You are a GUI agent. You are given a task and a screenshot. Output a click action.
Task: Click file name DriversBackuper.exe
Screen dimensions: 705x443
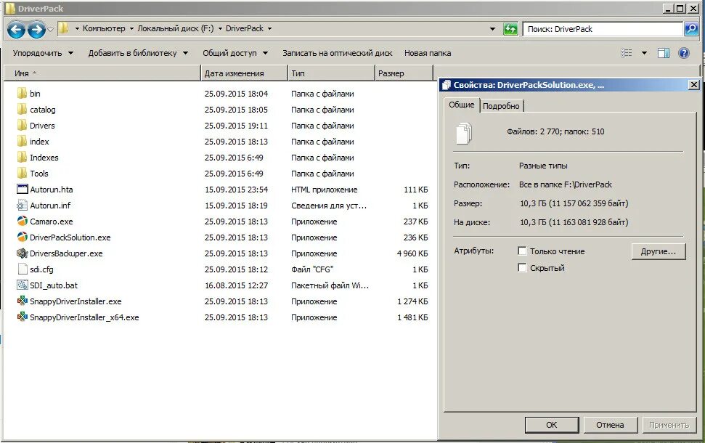click(x=66, y=253)
